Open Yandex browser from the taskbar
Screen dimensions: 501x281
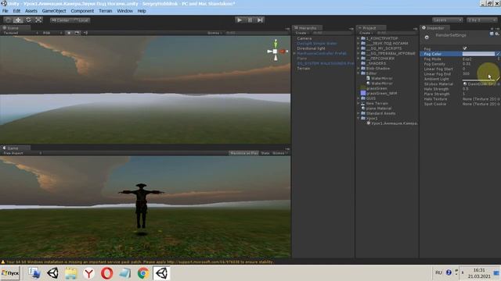(88, 273)
